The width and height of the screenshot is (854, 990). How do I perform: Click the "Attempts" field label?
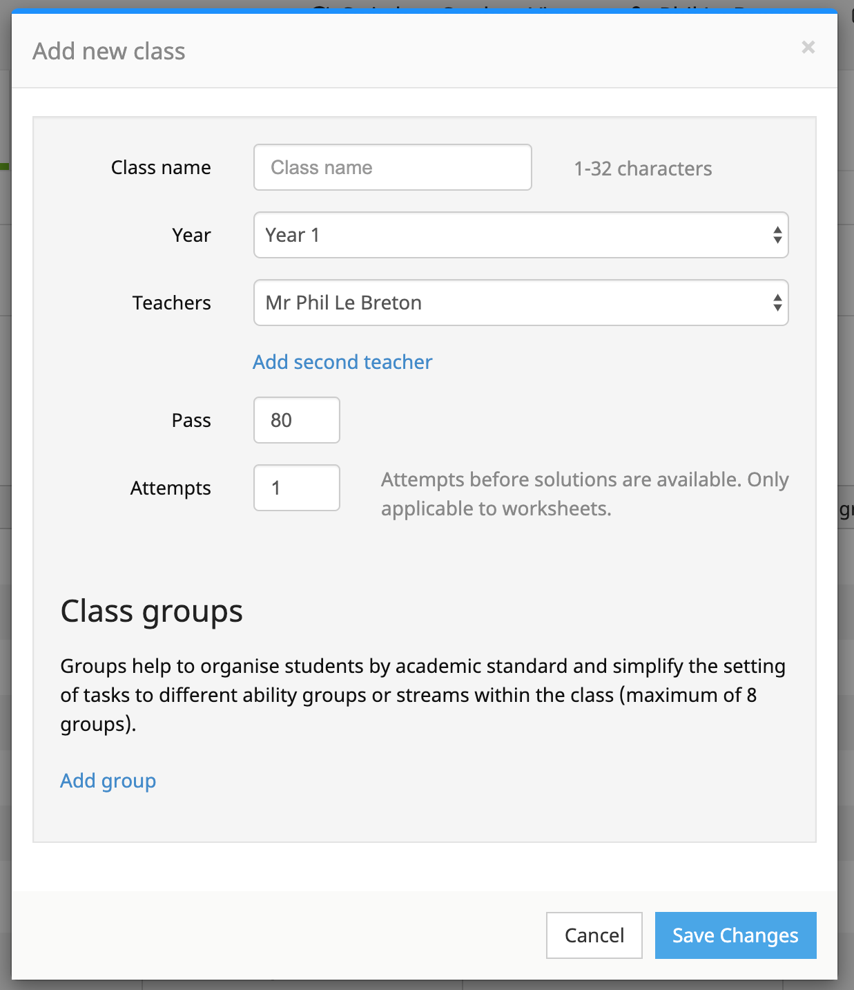pyautogui.click(x=171, y=488)
